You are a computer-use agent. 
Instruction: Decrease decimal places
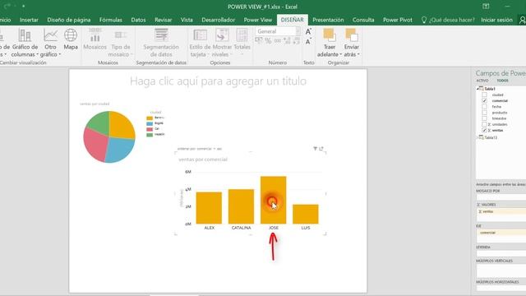(296, 41)
